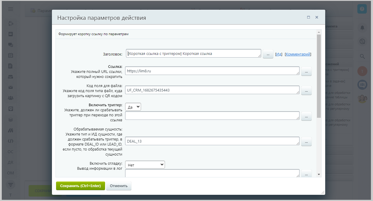Click the scrollbar down arrow in dialog

[x=319, y=174]
